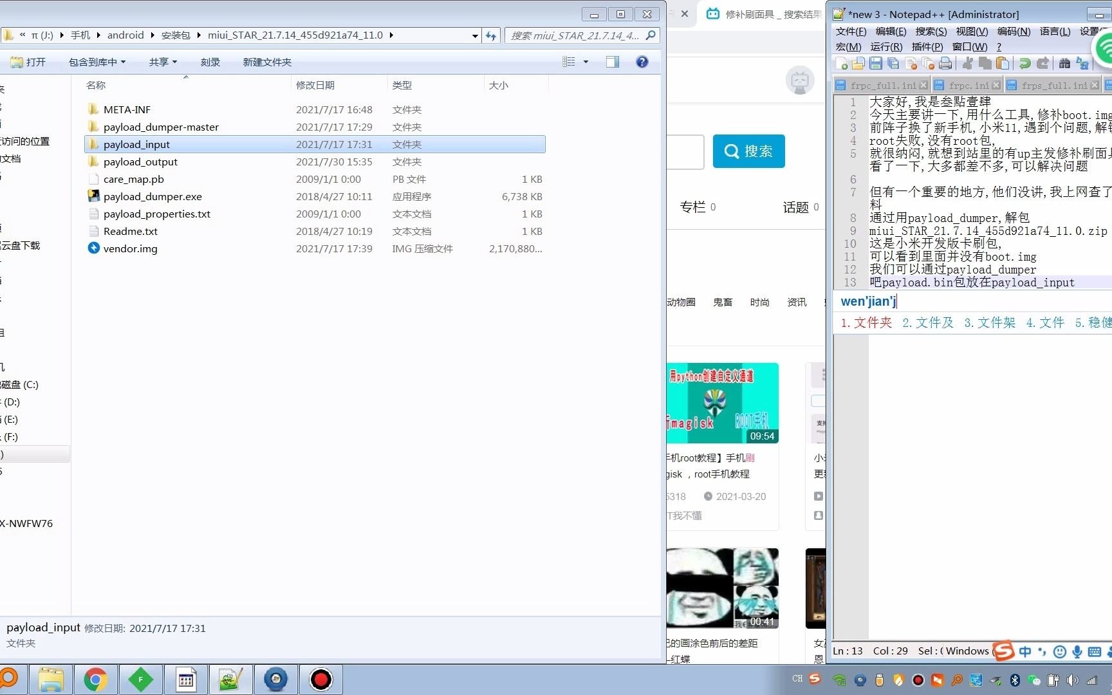1112x695 pixels.
Task: Click the Explorer change view icon
Action: pos(569,62)
